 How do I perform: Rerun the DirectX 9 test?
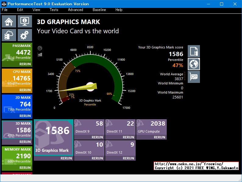click(x=97, y=137)
